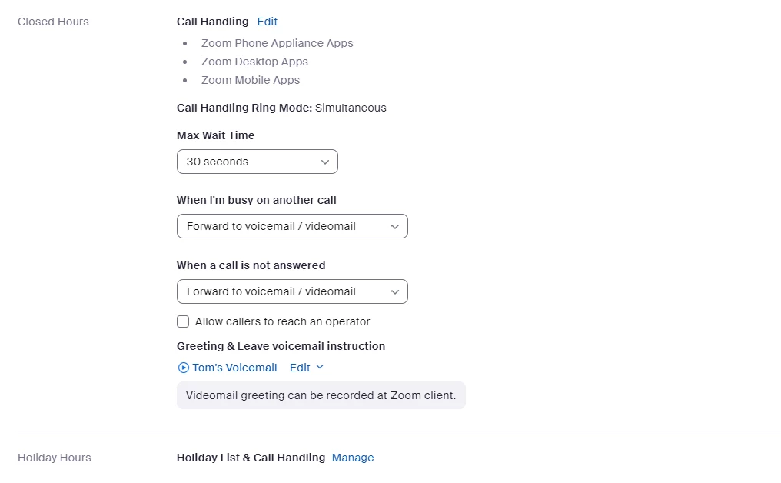This screenshot has width=781, height=483.
Task: Expand the Edit menu beside Tom's Voicemail
Action: tap(306, 368)
